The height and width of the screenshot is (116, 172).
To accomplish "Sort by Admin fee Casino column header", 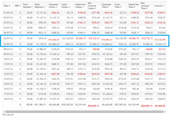I will coord(80,6).
